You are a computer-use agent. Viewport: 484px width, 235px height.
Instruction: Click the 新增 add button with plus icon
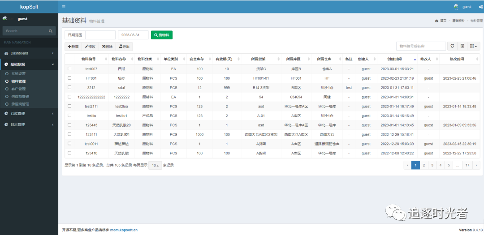coord(73,47)
